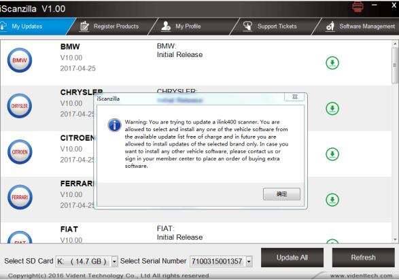The height and width of the screenshot is (280, 399).
Task: Click the CHRYSLER heading text
Action: (82, 92)
